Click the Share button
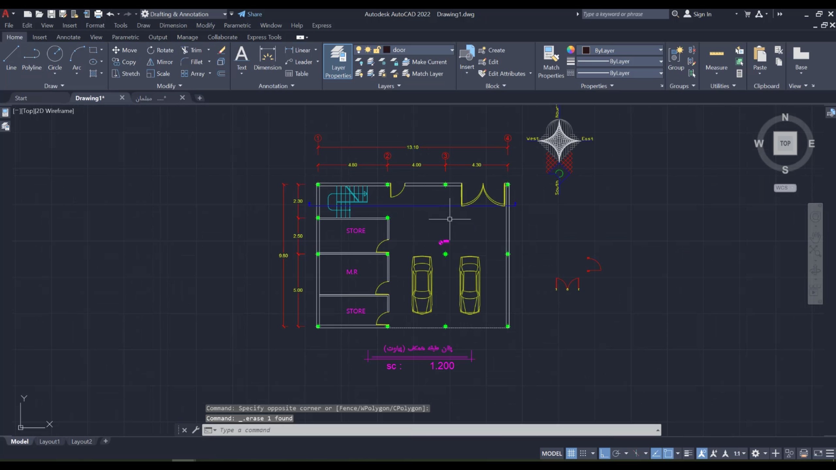Viewport: 836px width, 470px height. [250, 14]
